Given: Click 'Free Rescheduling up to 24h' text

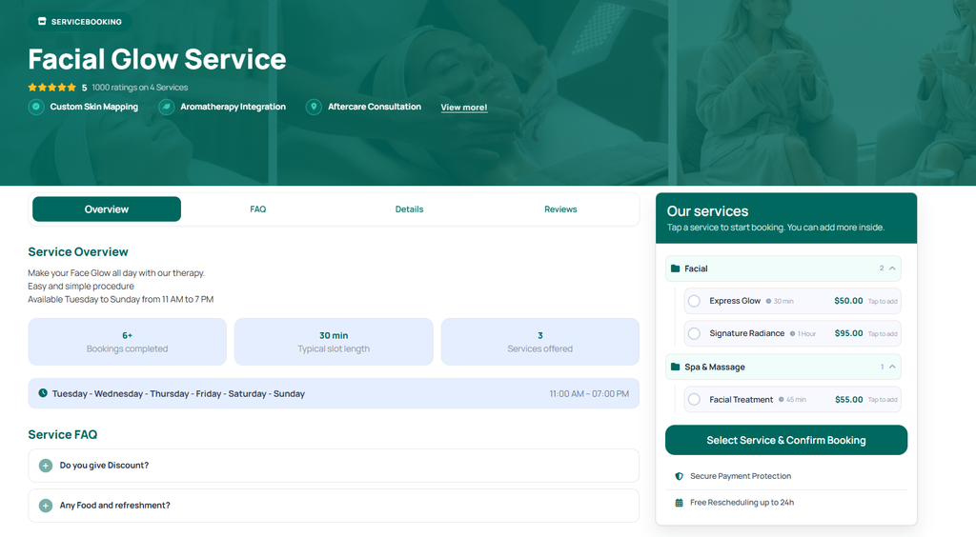Looking at the screenshot, I should click(742, 502).
